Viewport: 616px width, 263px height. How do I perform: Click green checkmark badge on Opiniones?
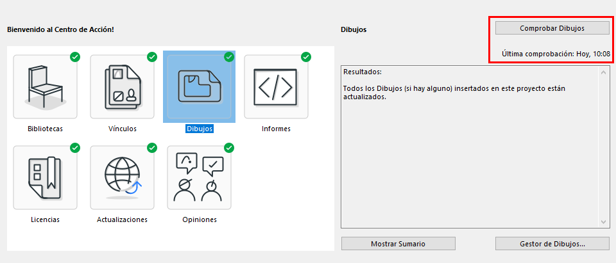pyautogui.click(x=229, y=148)
